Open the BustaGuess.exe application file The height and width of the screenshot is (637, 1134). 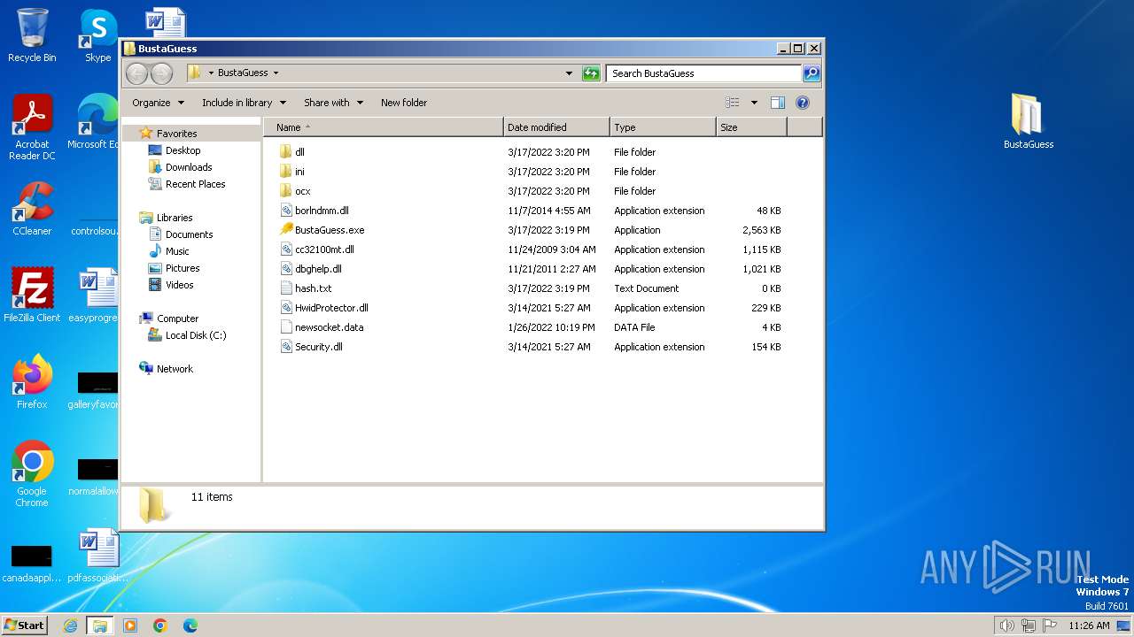329,230
